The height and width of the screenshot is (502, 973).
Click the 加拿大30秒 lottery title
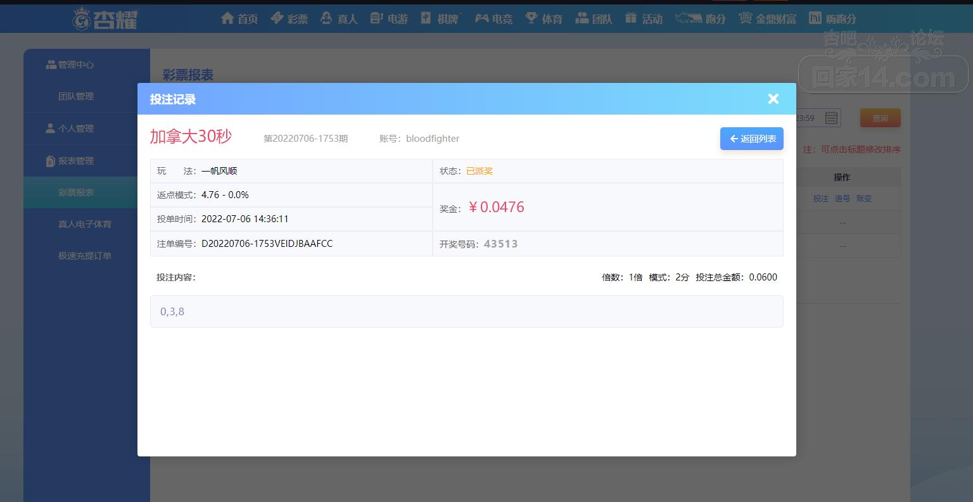(x=191, y=136)
